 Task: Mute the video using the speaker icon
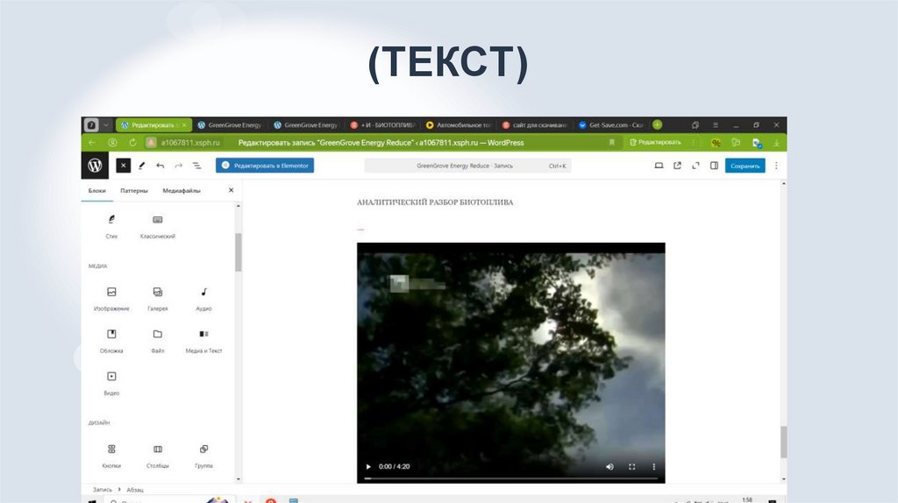610,466
